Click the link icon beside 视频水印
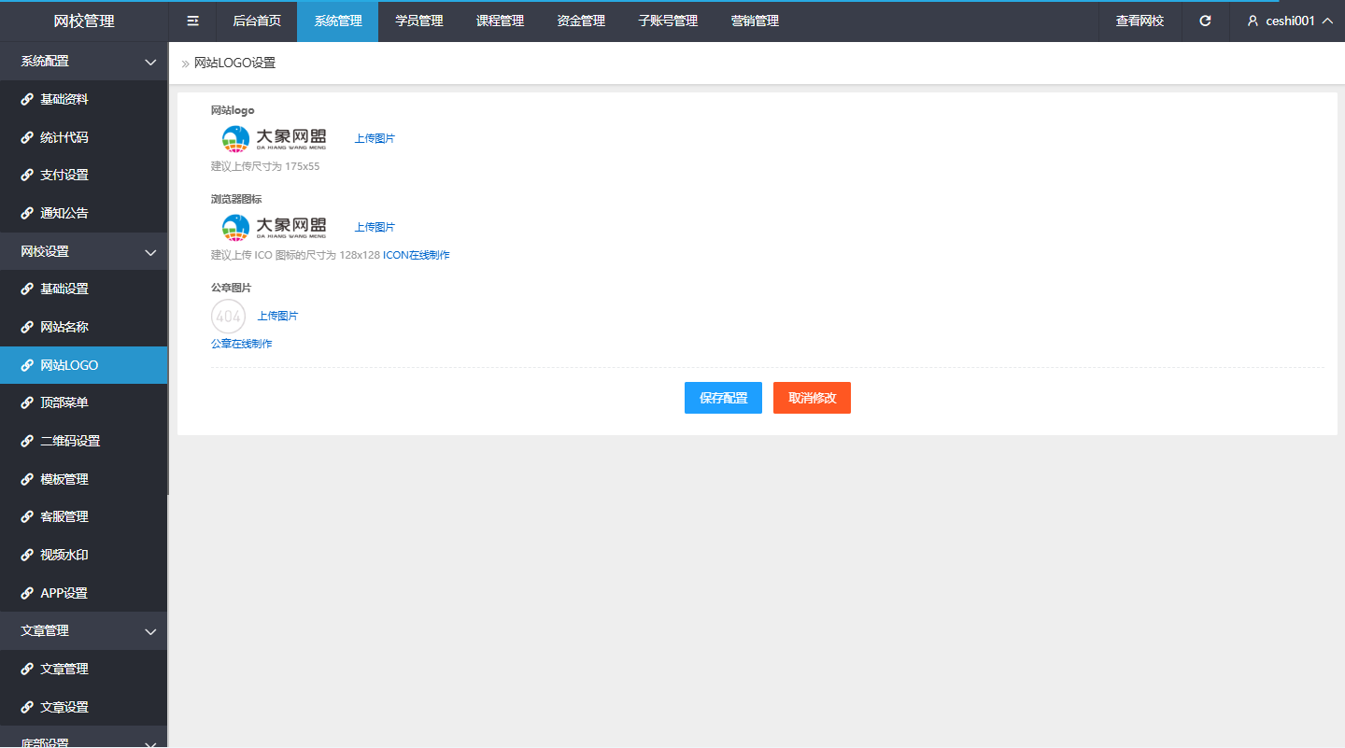The height and width of the screenshot is (748, 1345). click(x=27, y=555)
